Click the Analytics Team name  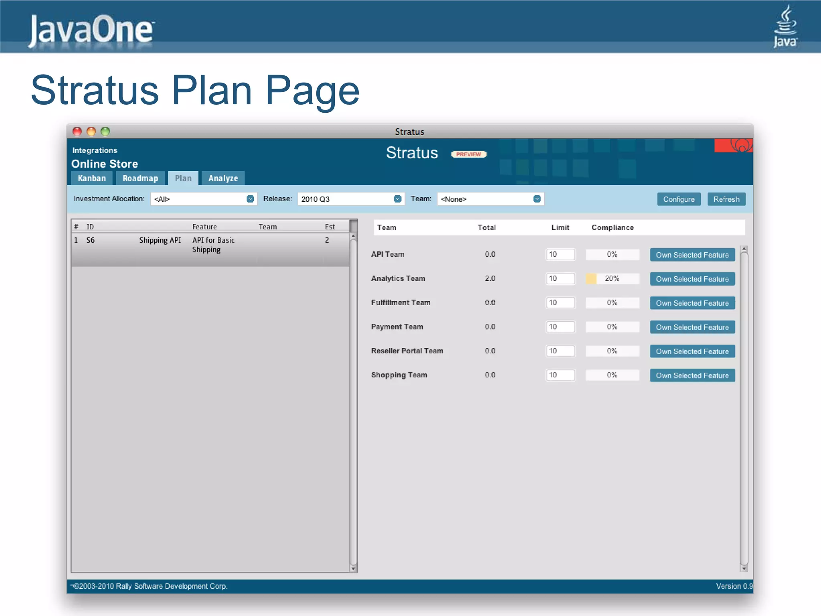[x=398, y=278]
